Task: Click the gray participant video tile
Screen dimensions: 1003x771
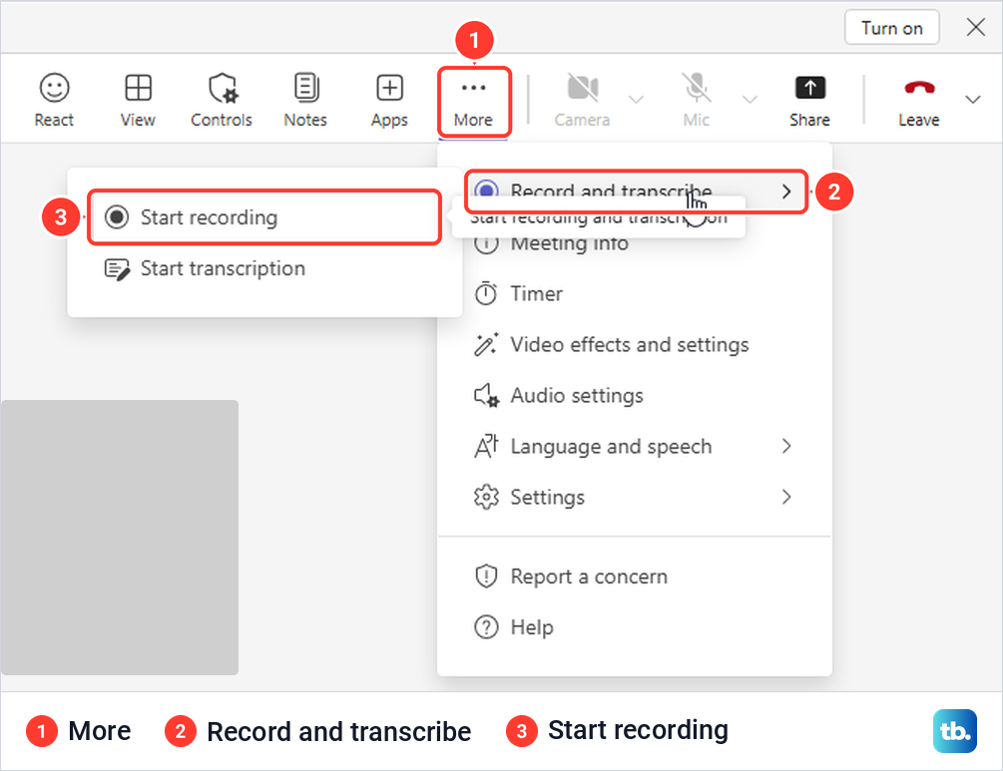Action: point(120,538)
